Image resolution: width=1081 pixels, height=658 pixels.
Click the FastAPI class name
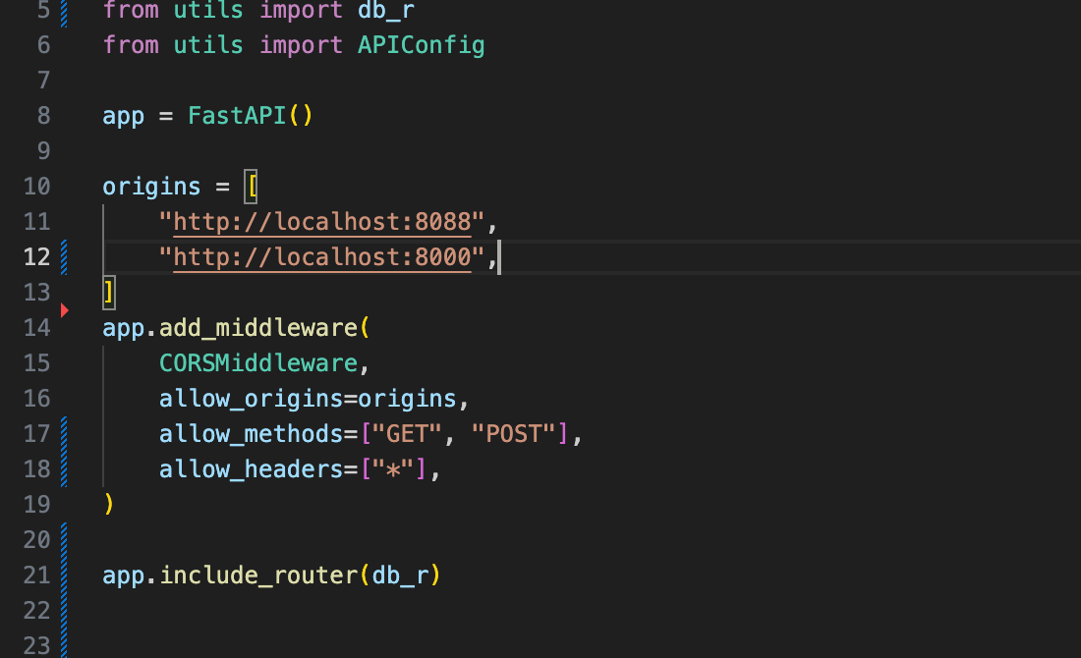pos(237,115)
